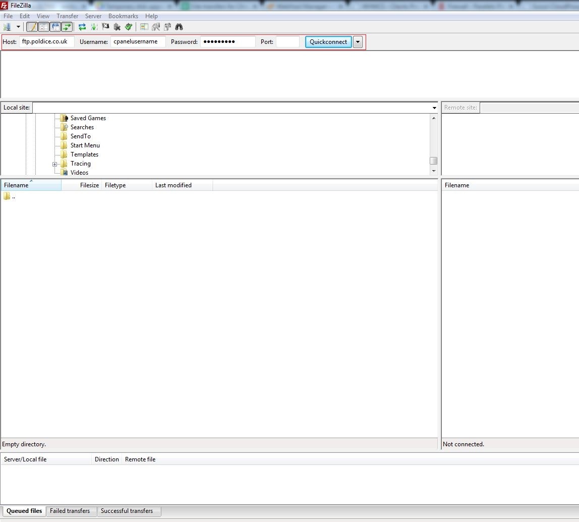Screen dimensions: 579x522
Task: Click the binoculars search files icon
Action: tap(179, 27)
